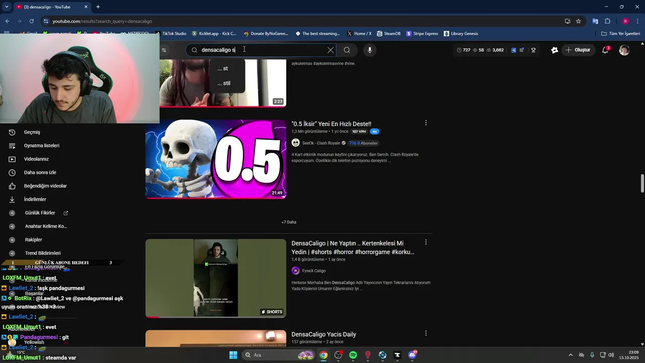Open the TikTok Studio bookmark
Image resolution: width=645 pixels, height=363 pixels.
pyautogui.click(x=170, y=34)
